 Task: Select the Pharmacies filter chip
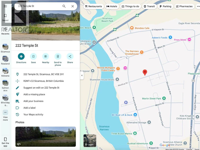(184, 6)
